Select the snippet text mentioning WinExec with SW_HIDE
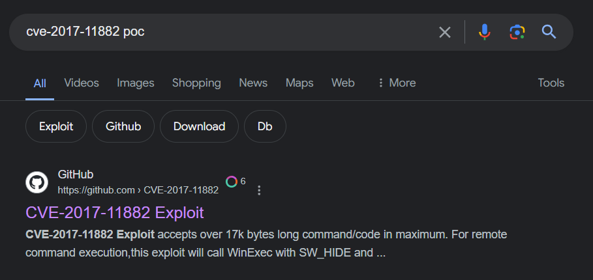593x280 pixels. pyautogui.click(x=205, y=253)
